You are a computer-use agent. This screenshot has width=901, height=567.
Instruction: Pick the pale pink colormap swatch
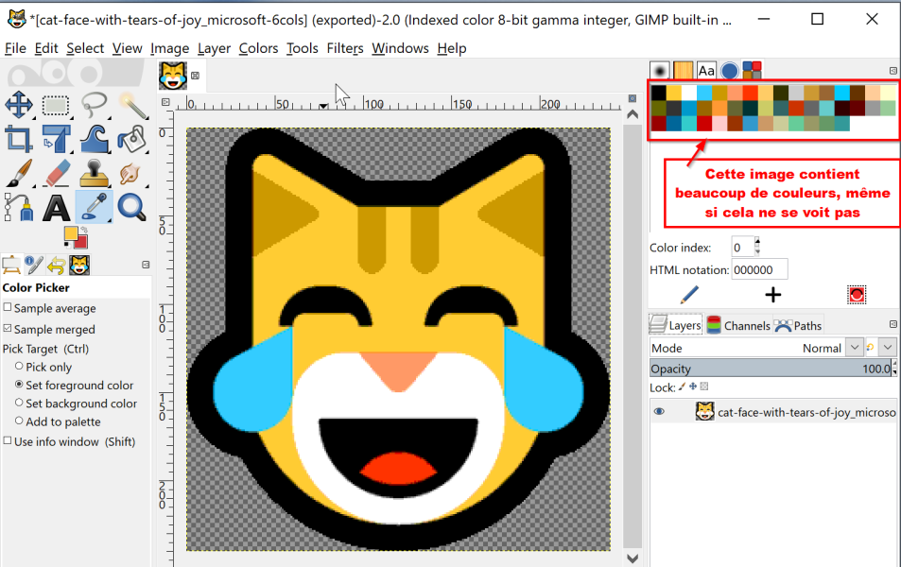(719, 123)
